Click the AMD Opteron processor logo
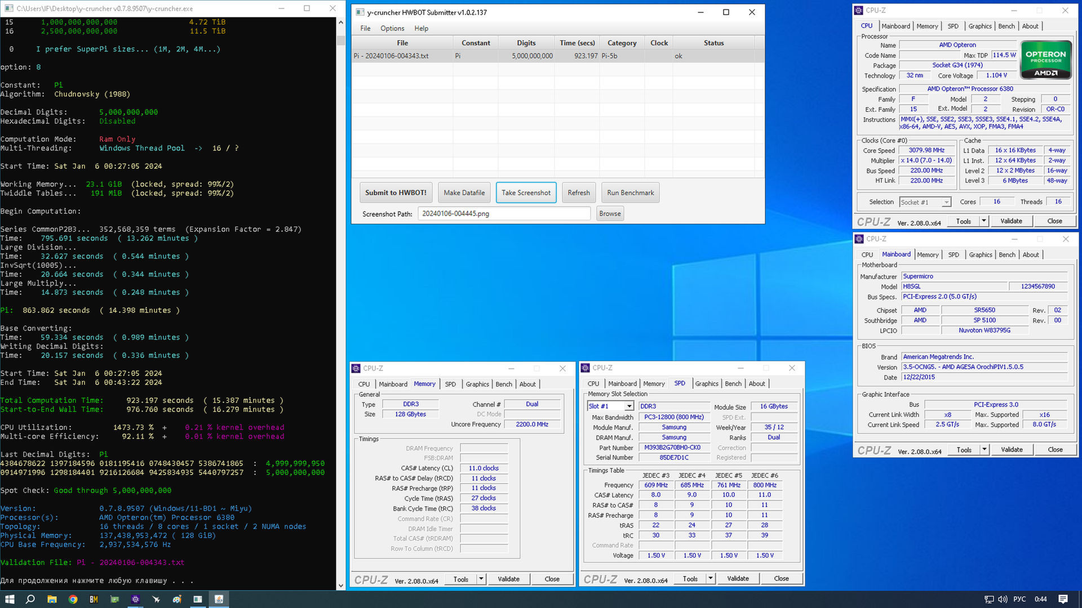Screen dimensions: 1082x608 [x=1046, y=60]
